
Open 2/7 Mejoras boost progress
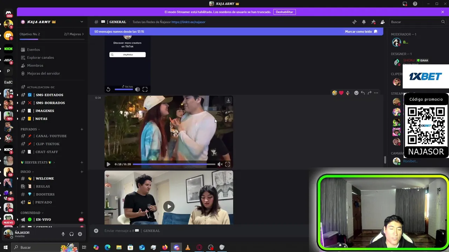(74, 34)
